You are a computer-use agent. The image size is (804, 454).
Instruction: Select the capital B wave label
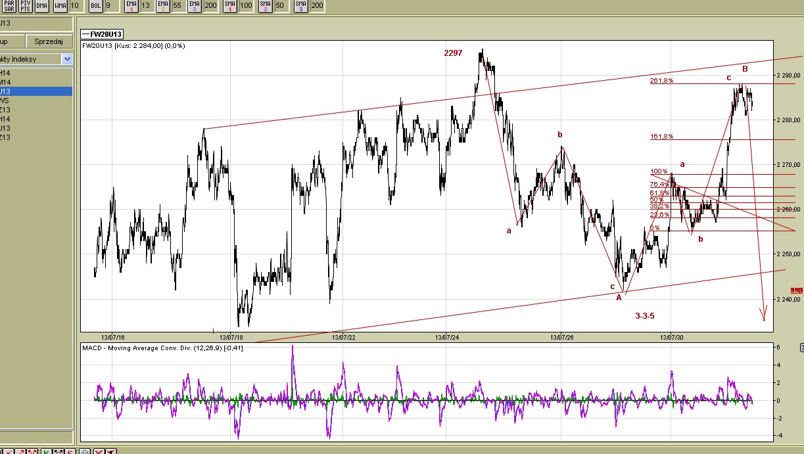pyautogui.click(x=745, y=68)
